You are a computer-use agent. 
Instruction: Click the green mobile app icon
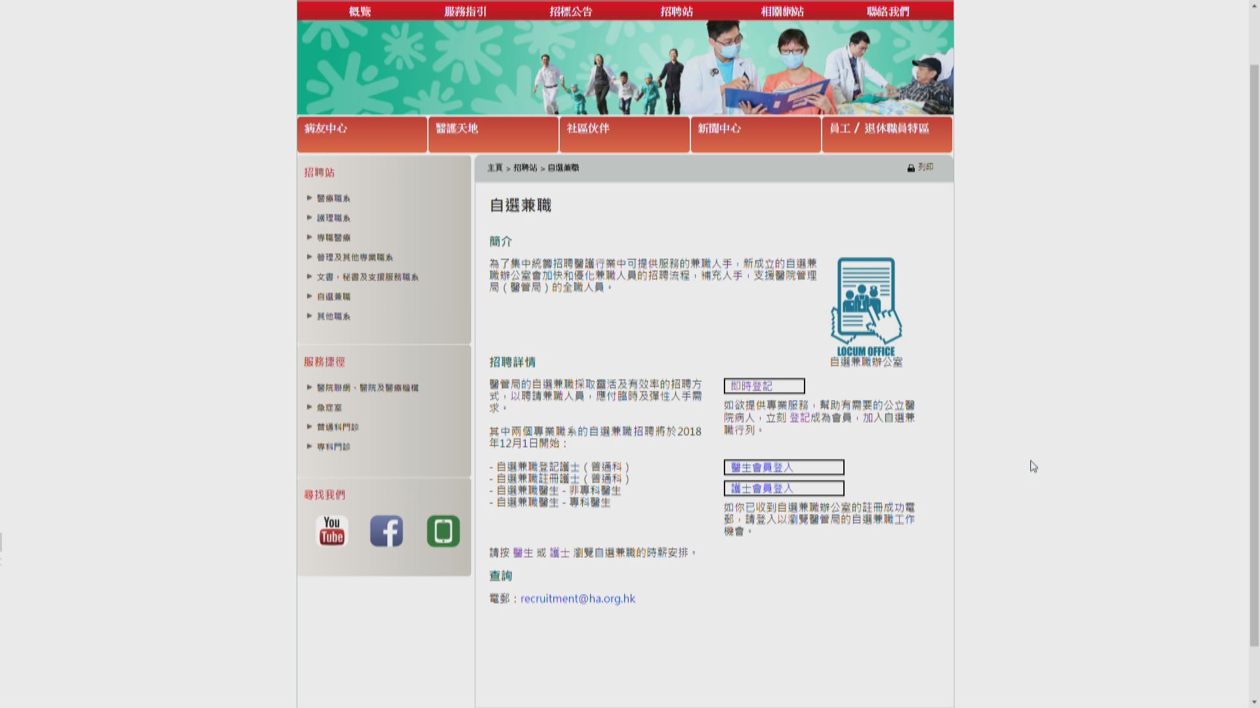tap(443, 531)
